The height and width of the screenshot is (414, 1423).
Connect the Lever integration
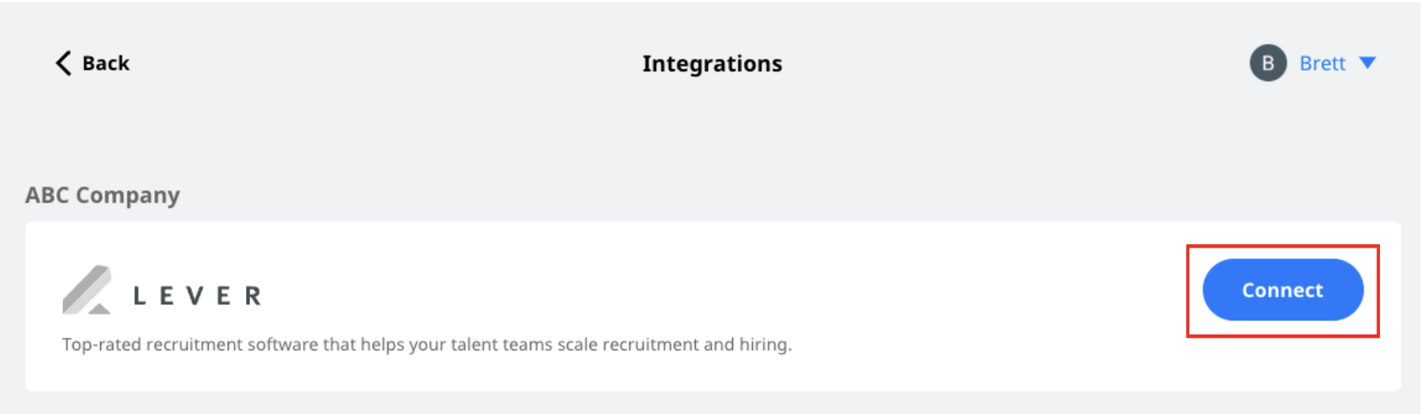1283,290
